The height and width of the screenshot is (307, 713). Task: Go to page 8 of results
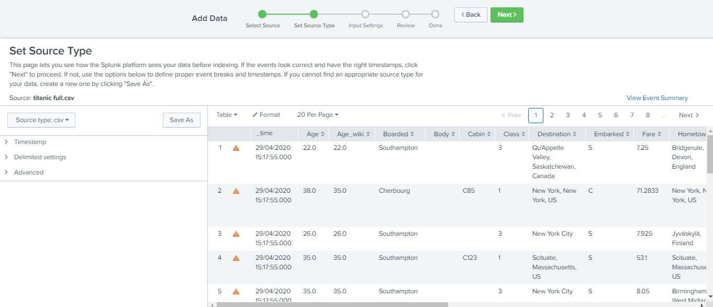point(648,115)
